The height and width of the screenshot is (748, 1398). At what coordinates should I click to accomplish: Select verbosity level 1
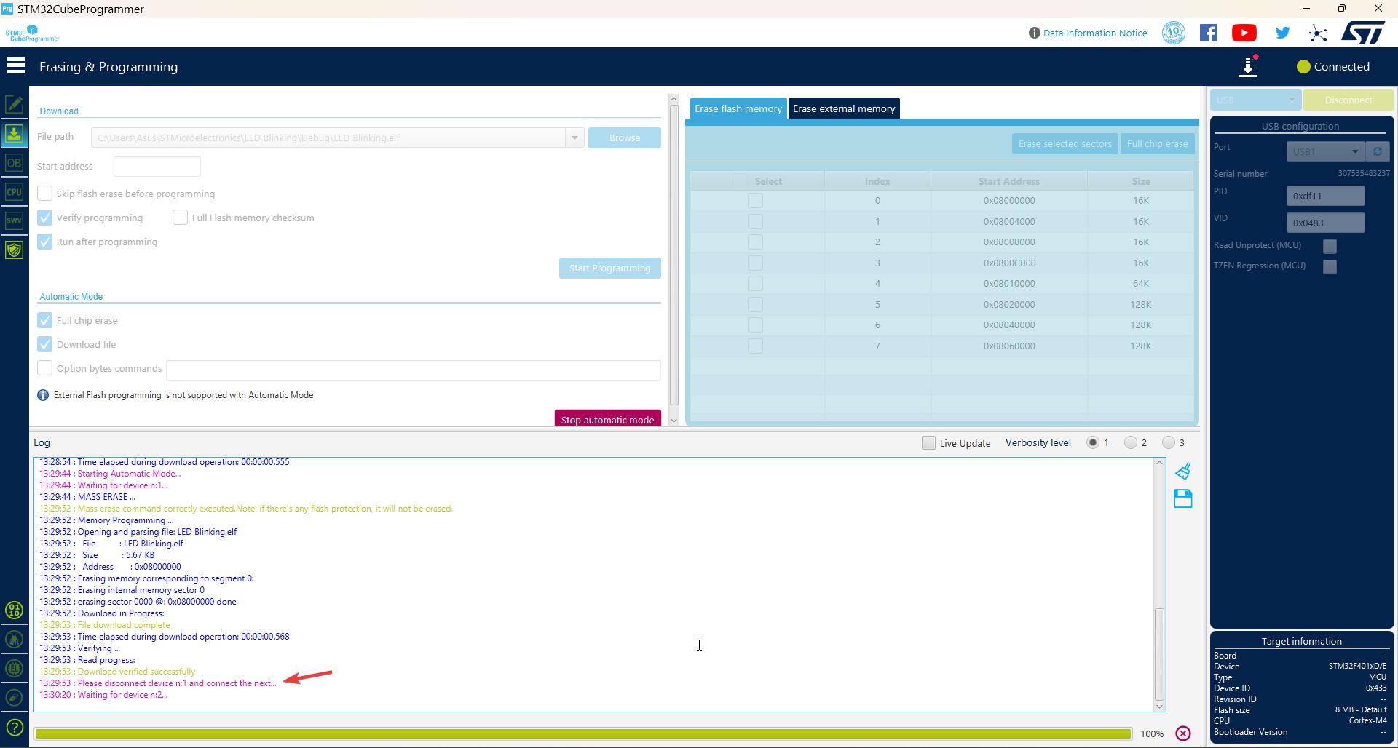coord(1093,442)
